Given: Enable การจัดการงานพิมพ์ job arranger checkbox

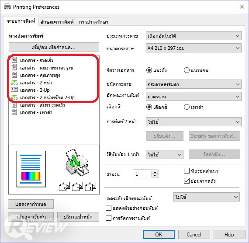Looking at the screenshot, I should pos(108,218).
